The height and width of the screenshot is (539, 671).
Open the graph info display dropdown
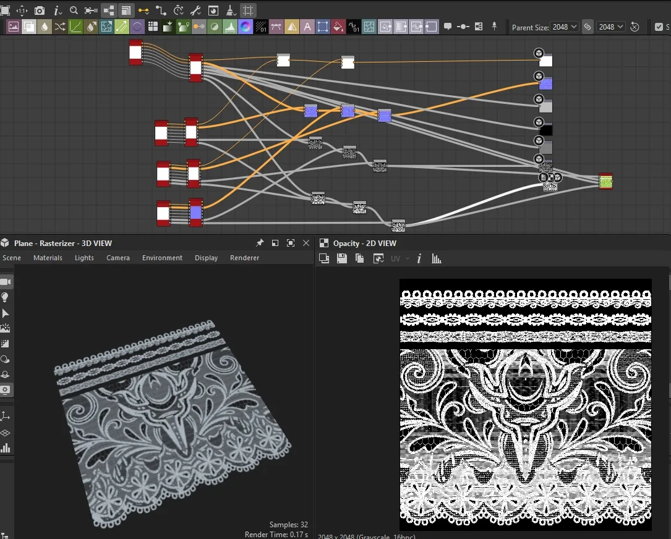tap(58, 11)
